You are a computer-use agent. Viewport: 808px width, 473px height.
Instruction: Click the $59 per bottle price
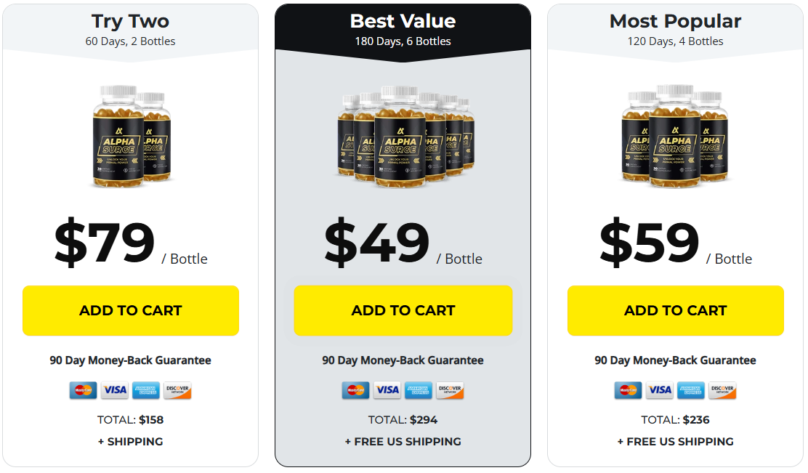(676, 242)
